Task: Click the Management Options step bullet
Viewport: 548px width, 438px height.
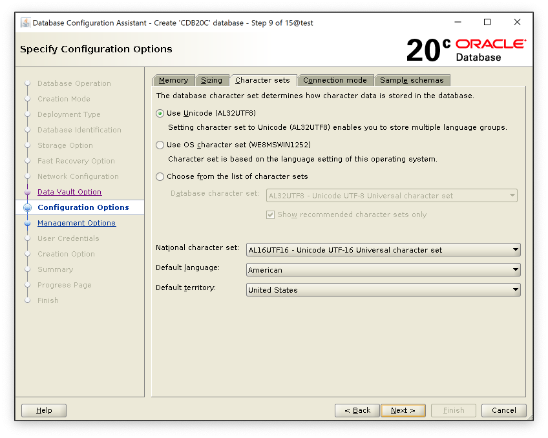Action: (27, 224)
